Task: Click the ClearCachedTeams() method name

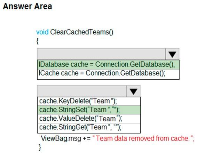Action: coord(82,32)
